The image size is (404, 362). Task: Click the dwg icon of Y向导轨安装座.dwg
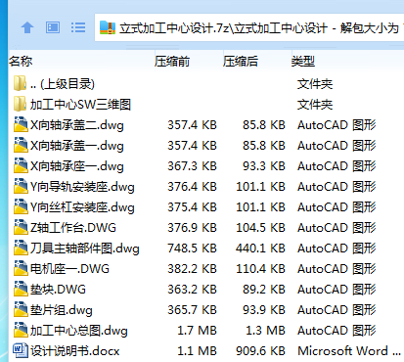pyautogui.click(x=21, y=187)
